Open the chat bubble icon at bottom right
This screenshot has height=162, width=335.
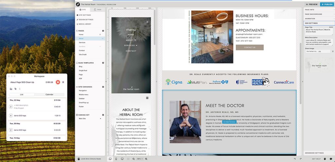point(331,159)
